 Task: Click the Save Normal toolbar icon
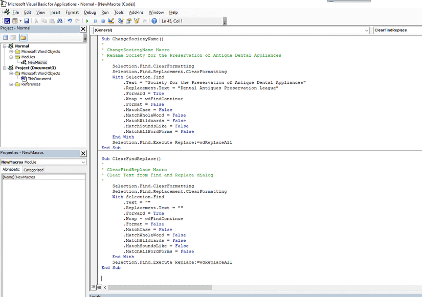[x=26, y=21]
